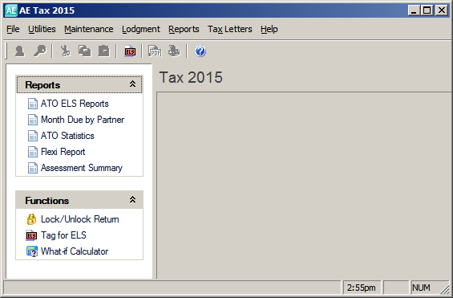Click the PDF toolbar icon
This screenshot has width=453, height=298.
point(155,51)
